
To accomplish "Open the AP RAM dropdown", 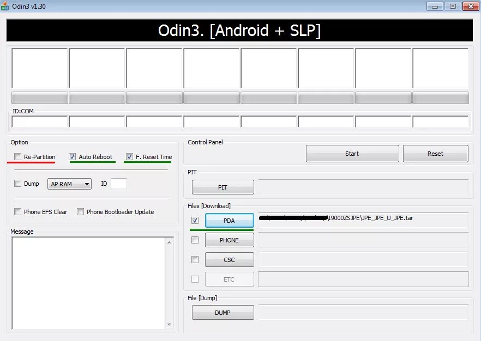I will [69, 184].
